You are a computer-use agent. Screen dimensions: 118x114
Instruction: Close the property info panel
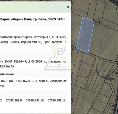pyautogui.click(x=68, y=7)
